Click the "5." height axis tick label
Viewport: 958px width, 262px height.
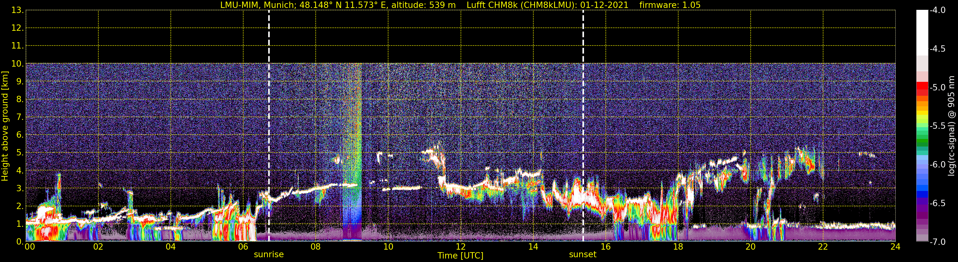click(x=20, y=153)
